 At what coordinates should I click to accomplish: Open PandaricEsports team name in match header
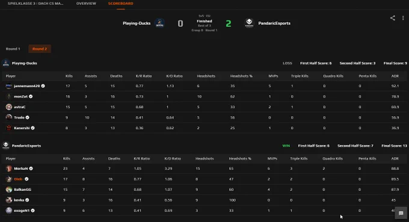pos(274,23)
